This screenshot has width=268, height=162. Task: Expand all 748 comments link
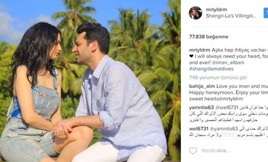[218, 78]
